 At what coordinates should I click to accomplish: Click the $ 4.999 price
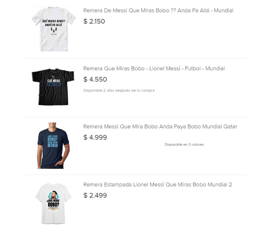coord(95,137)
